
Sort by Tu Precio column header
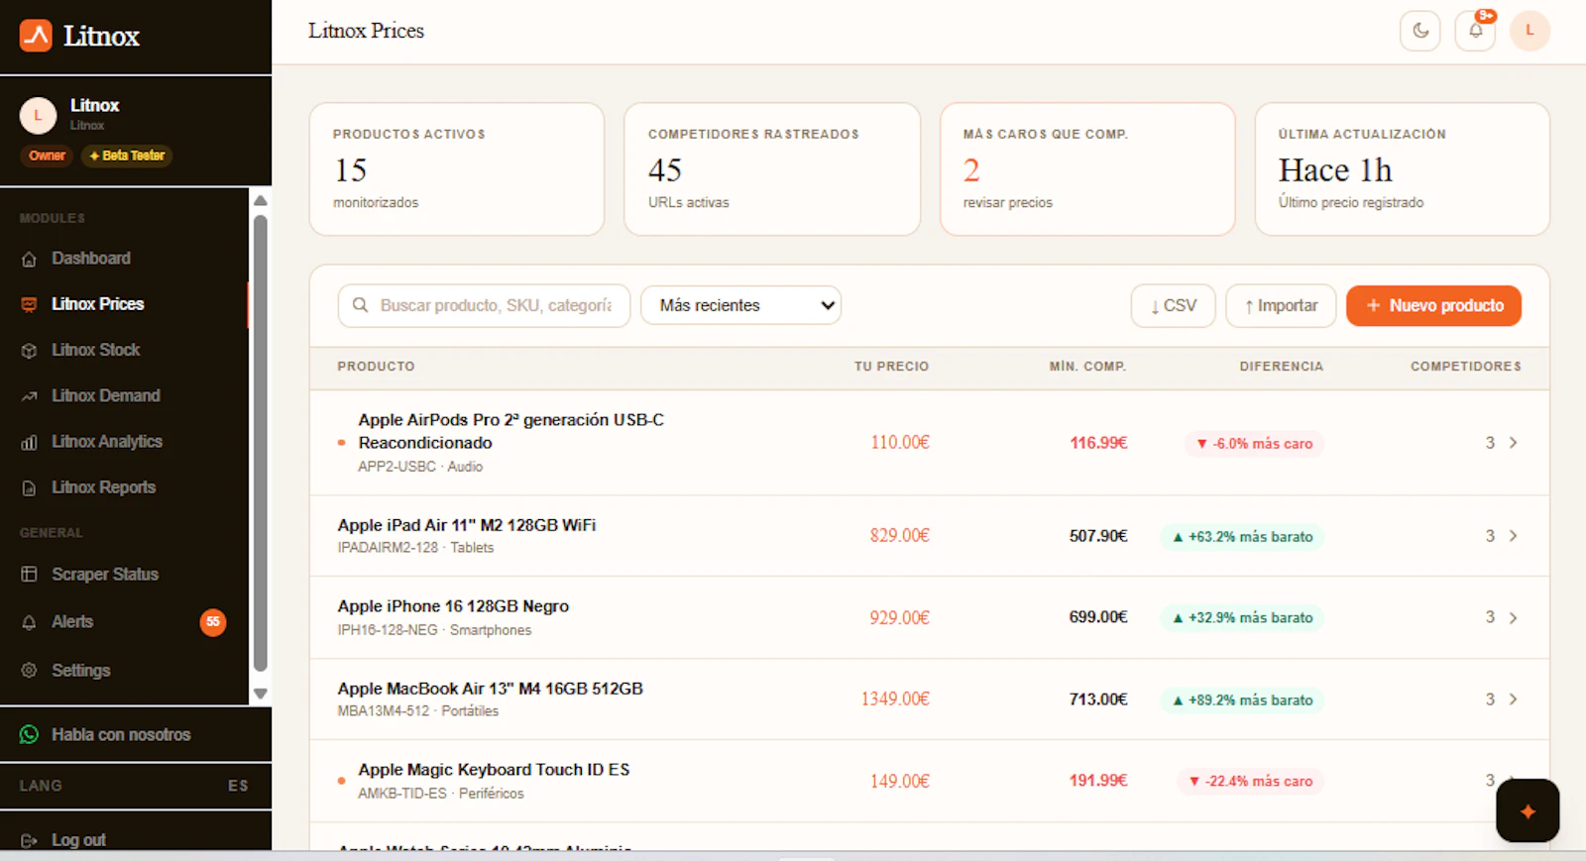point(891,367)
